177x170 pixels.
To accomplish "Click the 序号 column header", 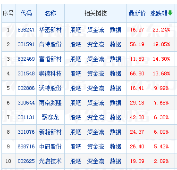I will [x=8, y=13].
